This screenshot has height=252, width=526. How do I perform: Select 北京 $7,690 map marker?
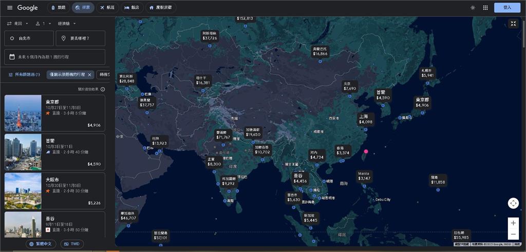[x=349, y=86]
